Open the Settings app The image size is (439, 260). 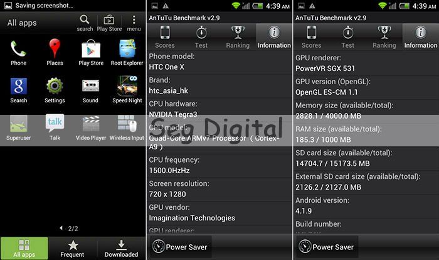[55, 90]
